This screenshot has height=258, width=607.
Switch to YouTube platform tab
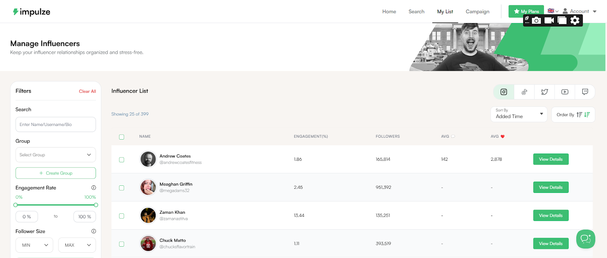click(565, 92)
